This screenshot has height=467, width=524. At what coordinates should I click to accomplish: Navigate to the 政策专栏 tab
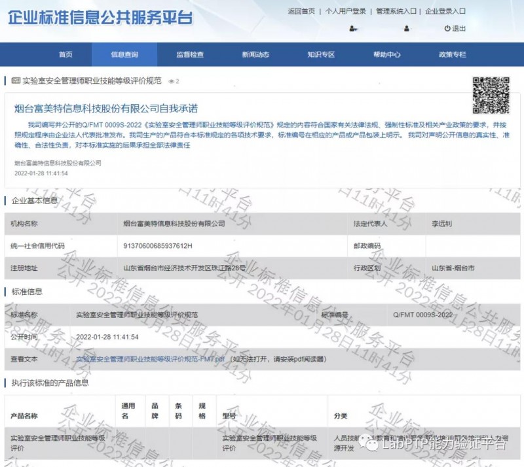(x=453, y=54)
